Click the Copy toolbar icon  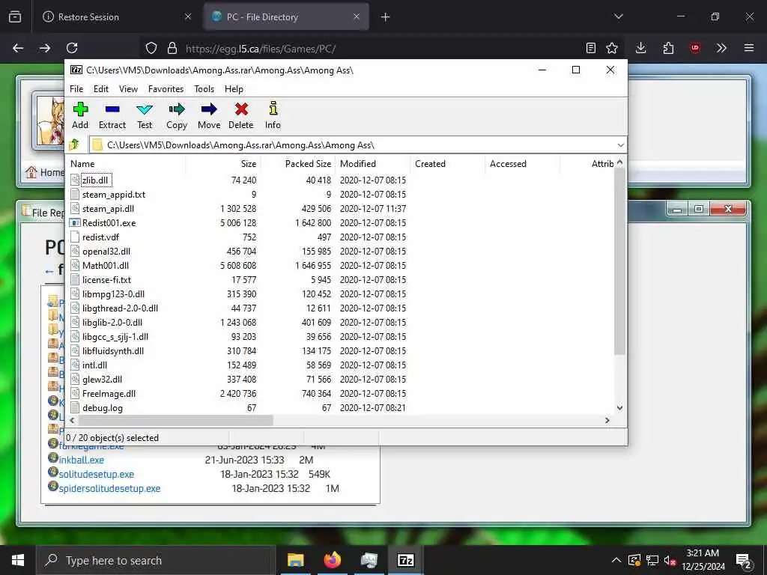click(x=177, y=109)
